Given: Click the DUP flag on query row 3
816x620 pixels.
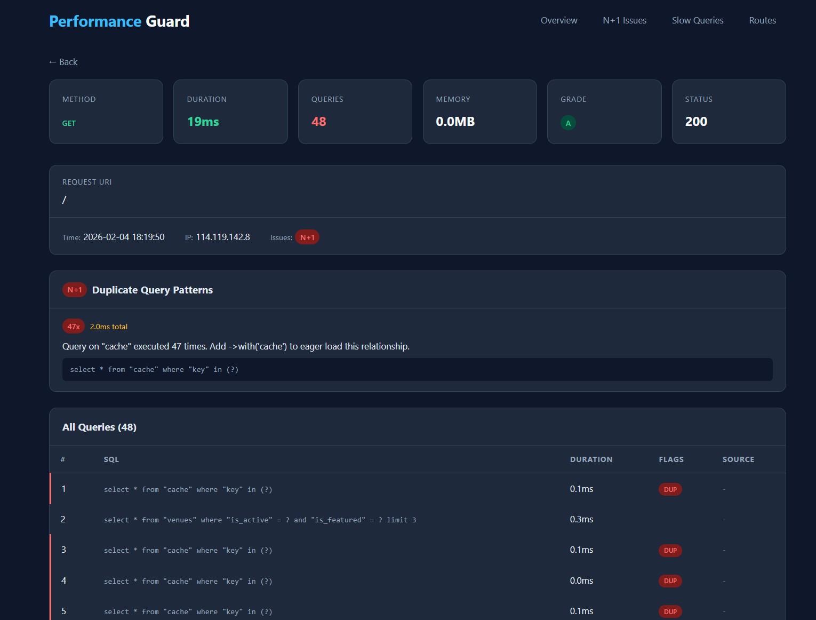Looking at the screenshot, I should coord(670,550).
